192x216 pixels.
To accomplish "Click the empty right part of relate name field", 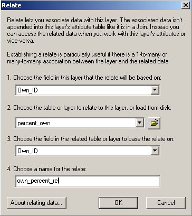I will coord(109,181).
